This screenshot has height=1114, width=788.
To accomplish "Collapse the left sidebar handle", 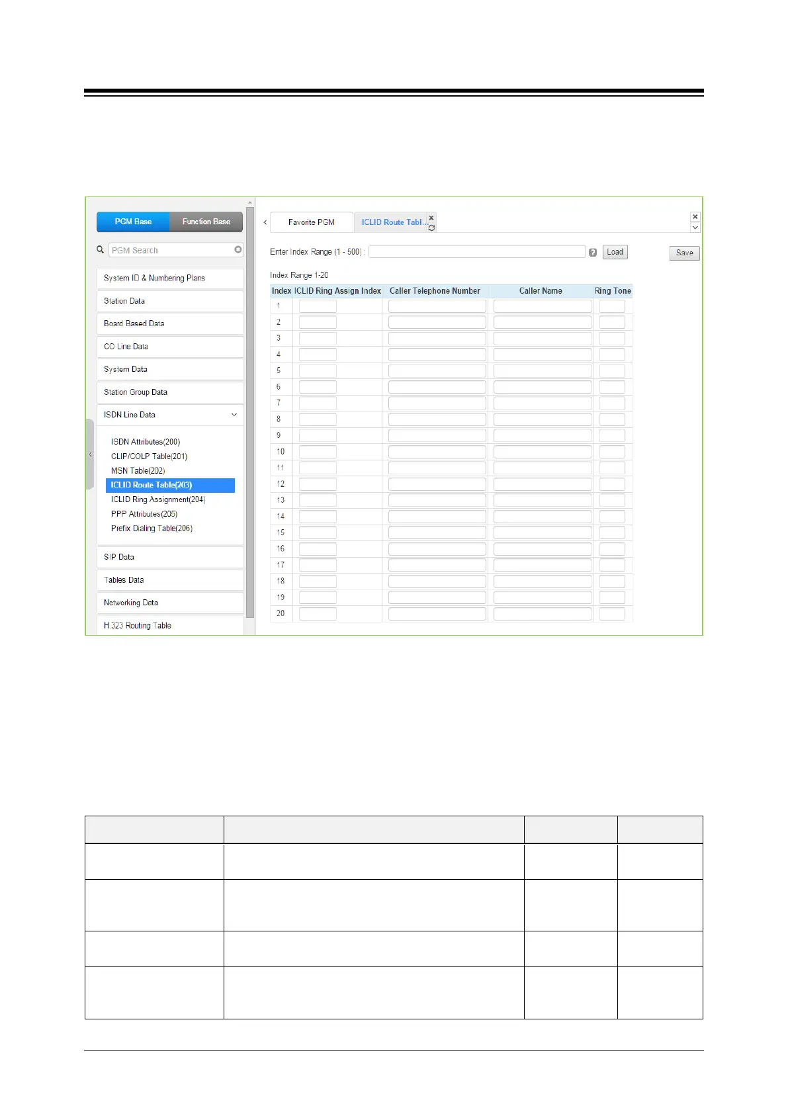I will 90,454.
